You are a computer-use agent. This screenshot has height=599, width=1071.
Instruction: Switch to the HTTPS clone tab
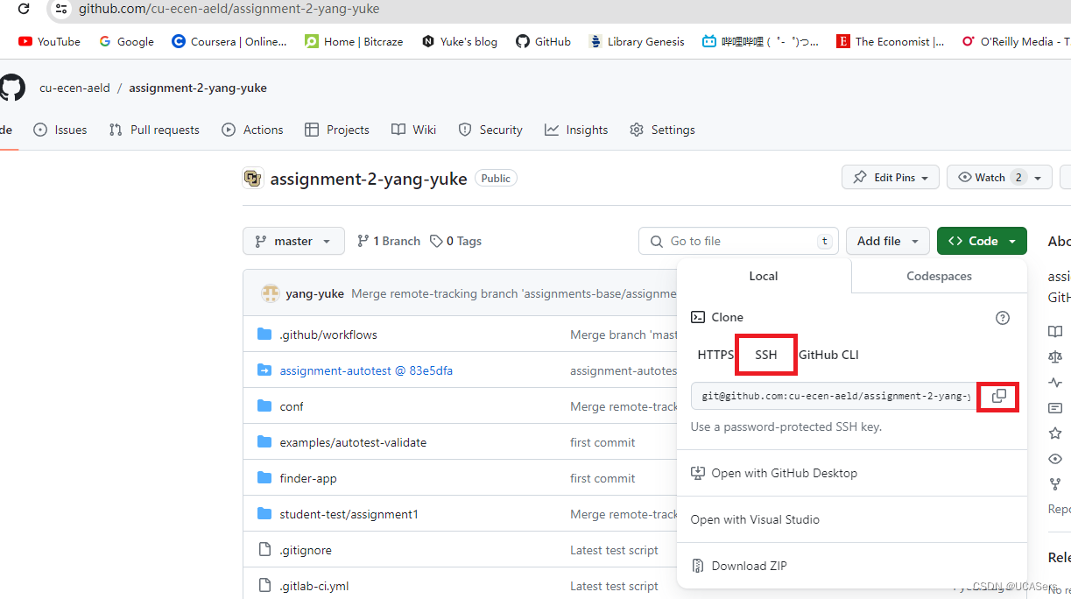click(x=715, y=355)
